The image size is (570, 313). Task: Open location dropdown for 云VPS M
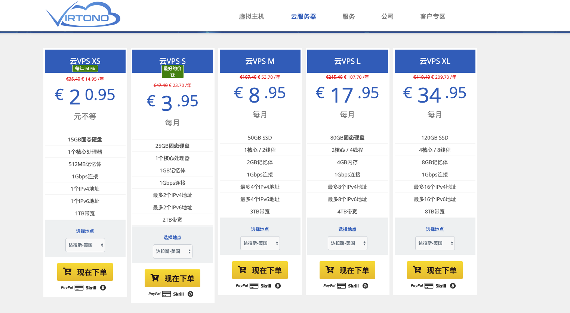click(260, 243)
